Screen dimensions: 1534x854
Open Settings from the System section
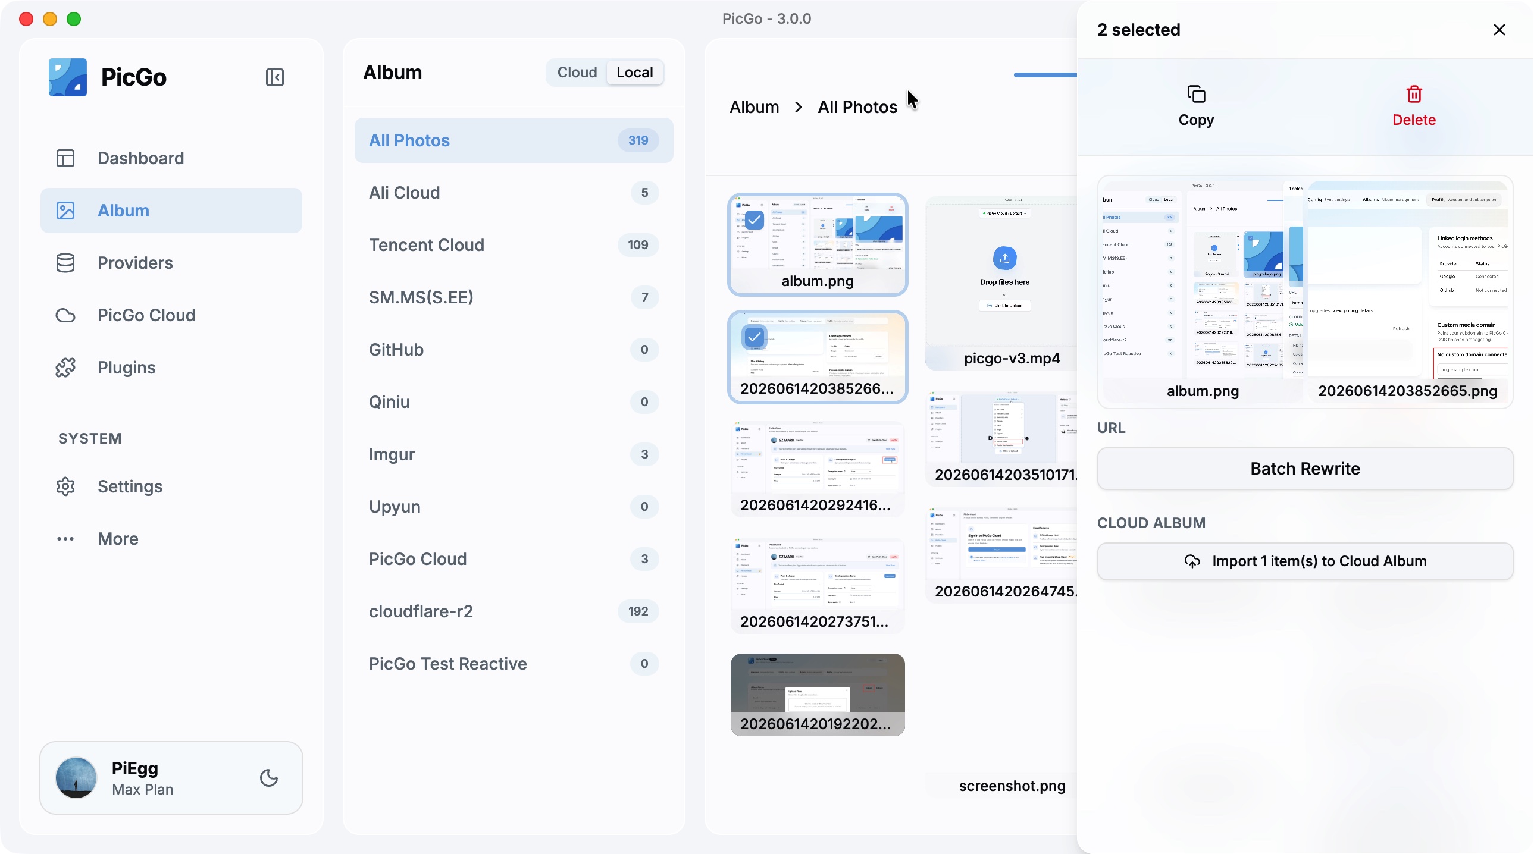[171, 487]
